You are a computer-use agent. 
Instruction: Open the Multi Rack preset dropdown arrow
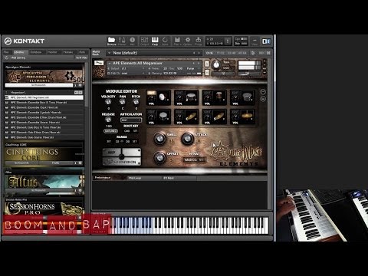[x=109, y=53]
